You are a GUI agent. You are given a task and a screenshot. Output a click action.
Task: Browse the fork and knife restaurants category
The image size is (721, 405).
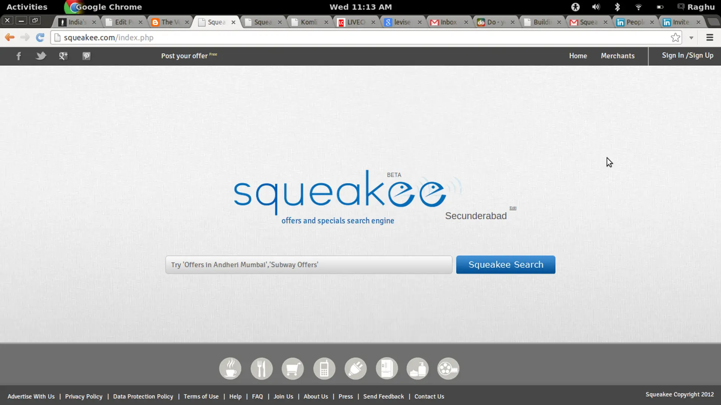[x=262, y=368]
